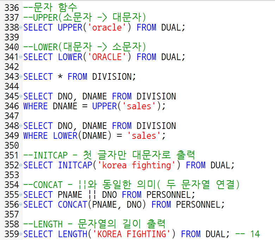Viewport: 275px width, 240px height.
Task: Click PERSONNEL; on line 355
Action: click(171, 195)
